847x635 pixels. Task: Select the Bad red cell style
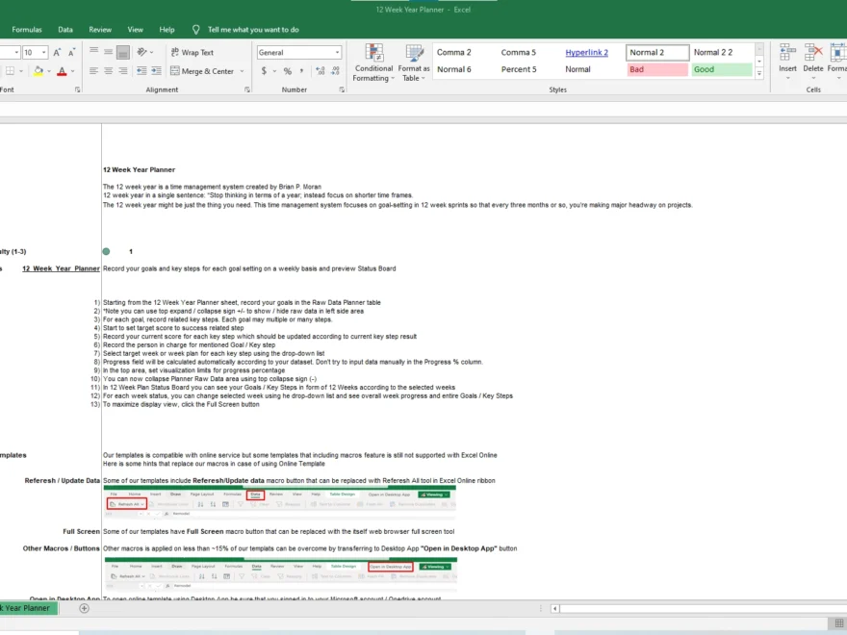[657, 69]
